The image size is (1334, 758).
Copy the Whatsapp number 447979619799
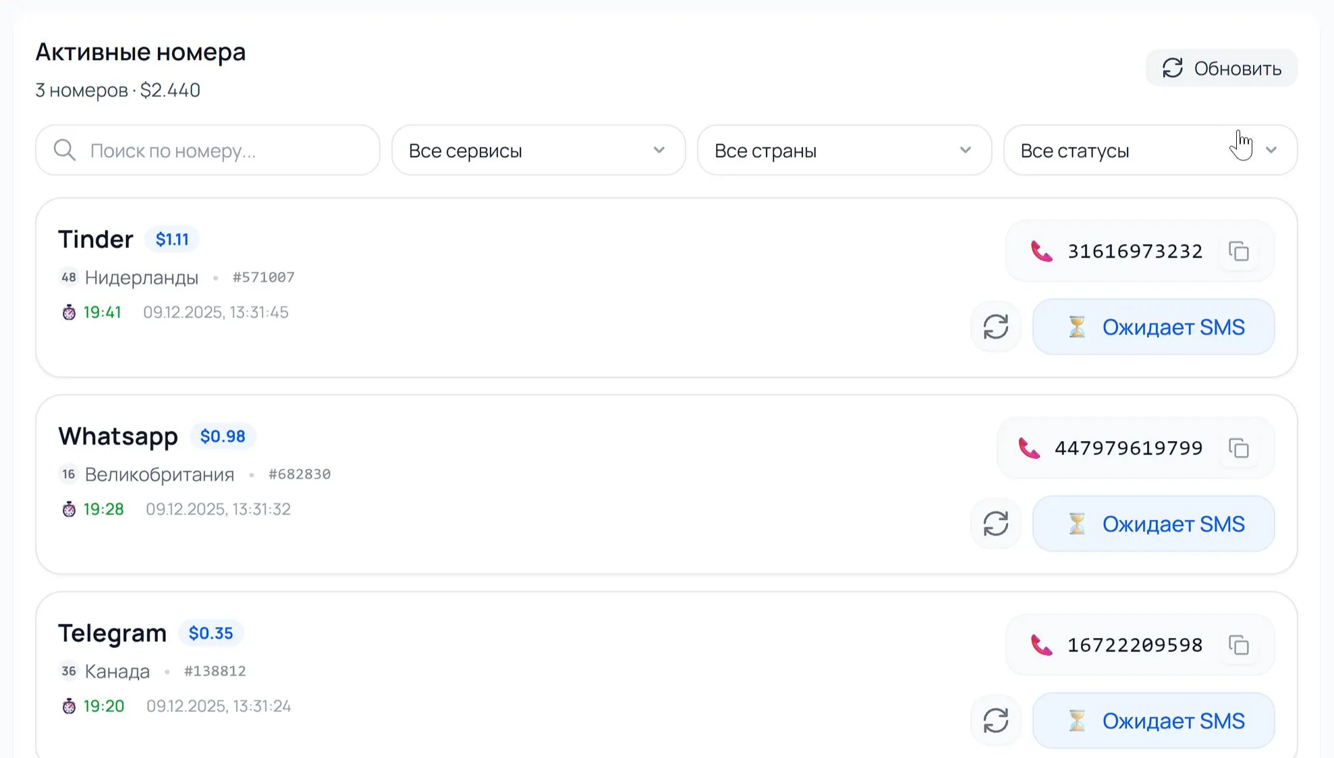click(1239, 448)
